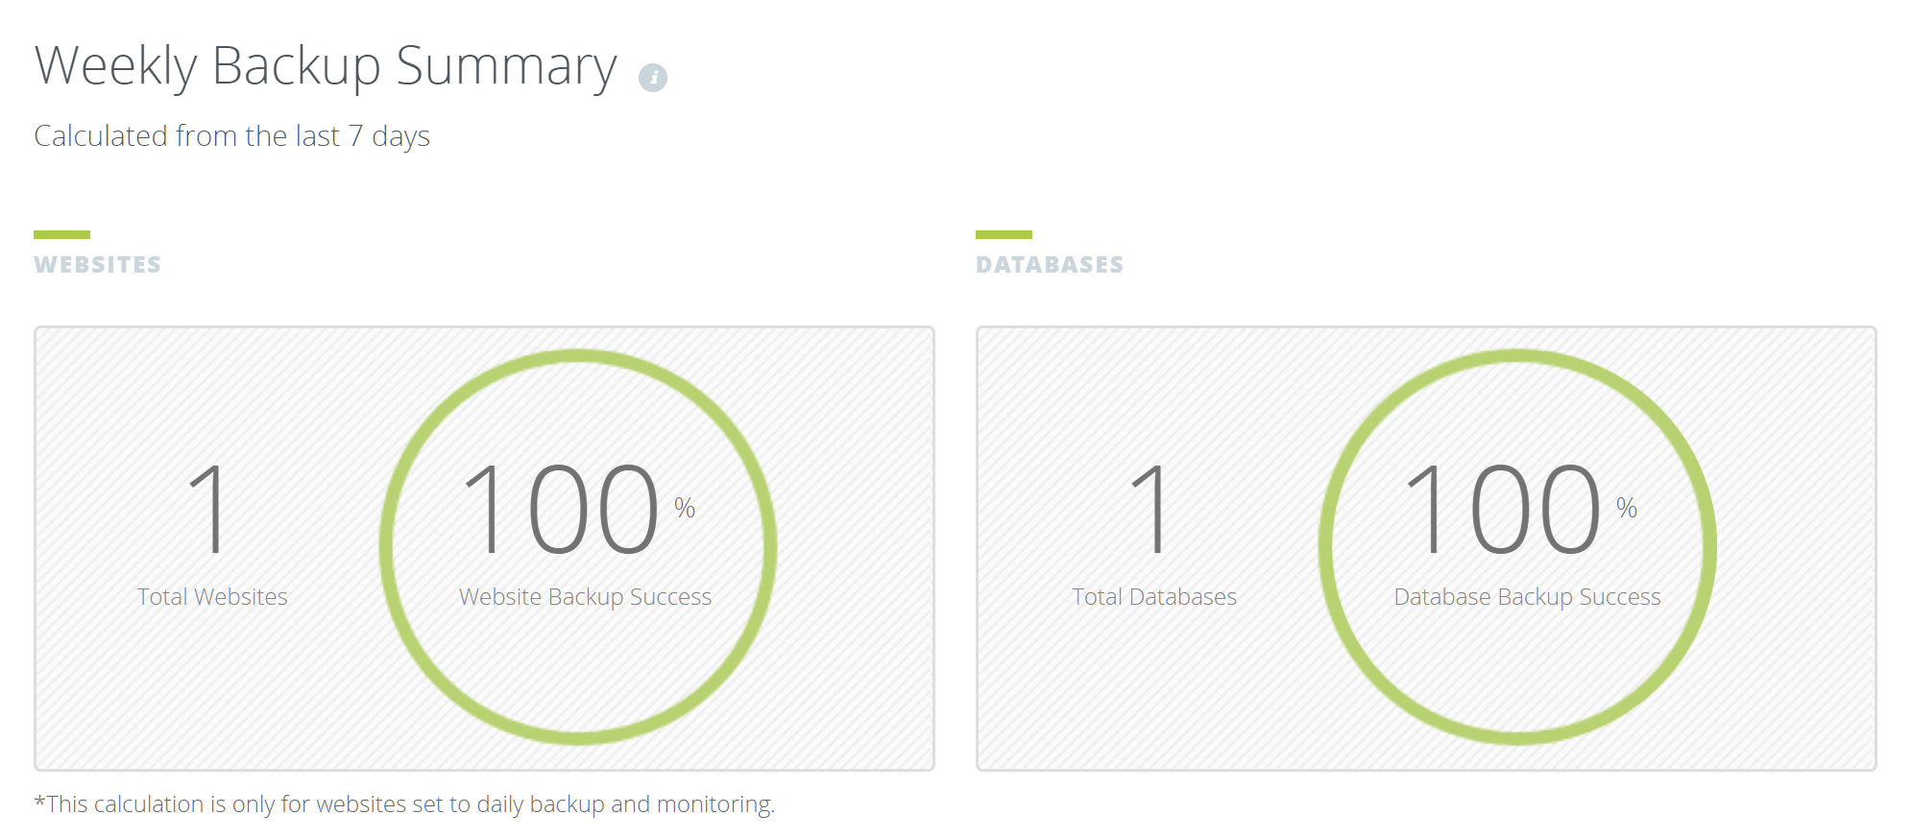This screenshot has height=839, width=1912.
Task: Click the Weekly Backup Summary heading
Action: point(326,66)
